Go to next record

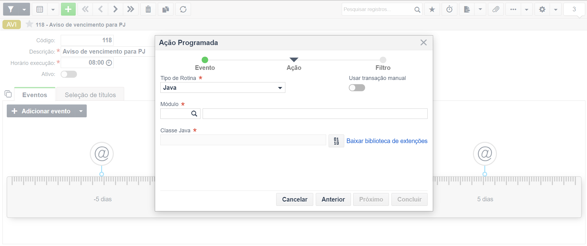click(116, 9)
